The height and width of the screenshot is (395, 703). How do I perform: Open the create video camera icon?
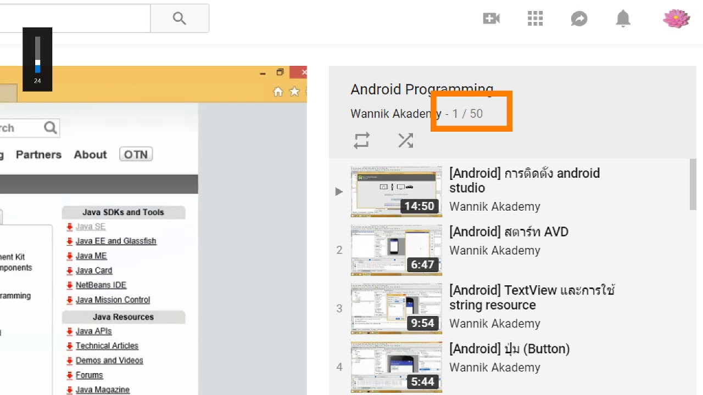click(x=491, y=19)
